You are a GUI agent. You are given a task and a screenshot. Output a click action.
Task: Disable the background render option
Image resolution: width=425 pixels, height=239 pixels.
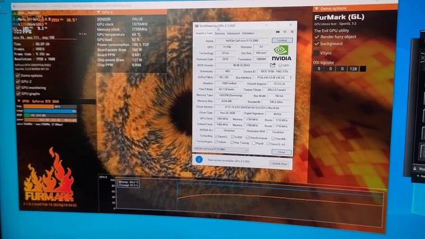point(317,44)
